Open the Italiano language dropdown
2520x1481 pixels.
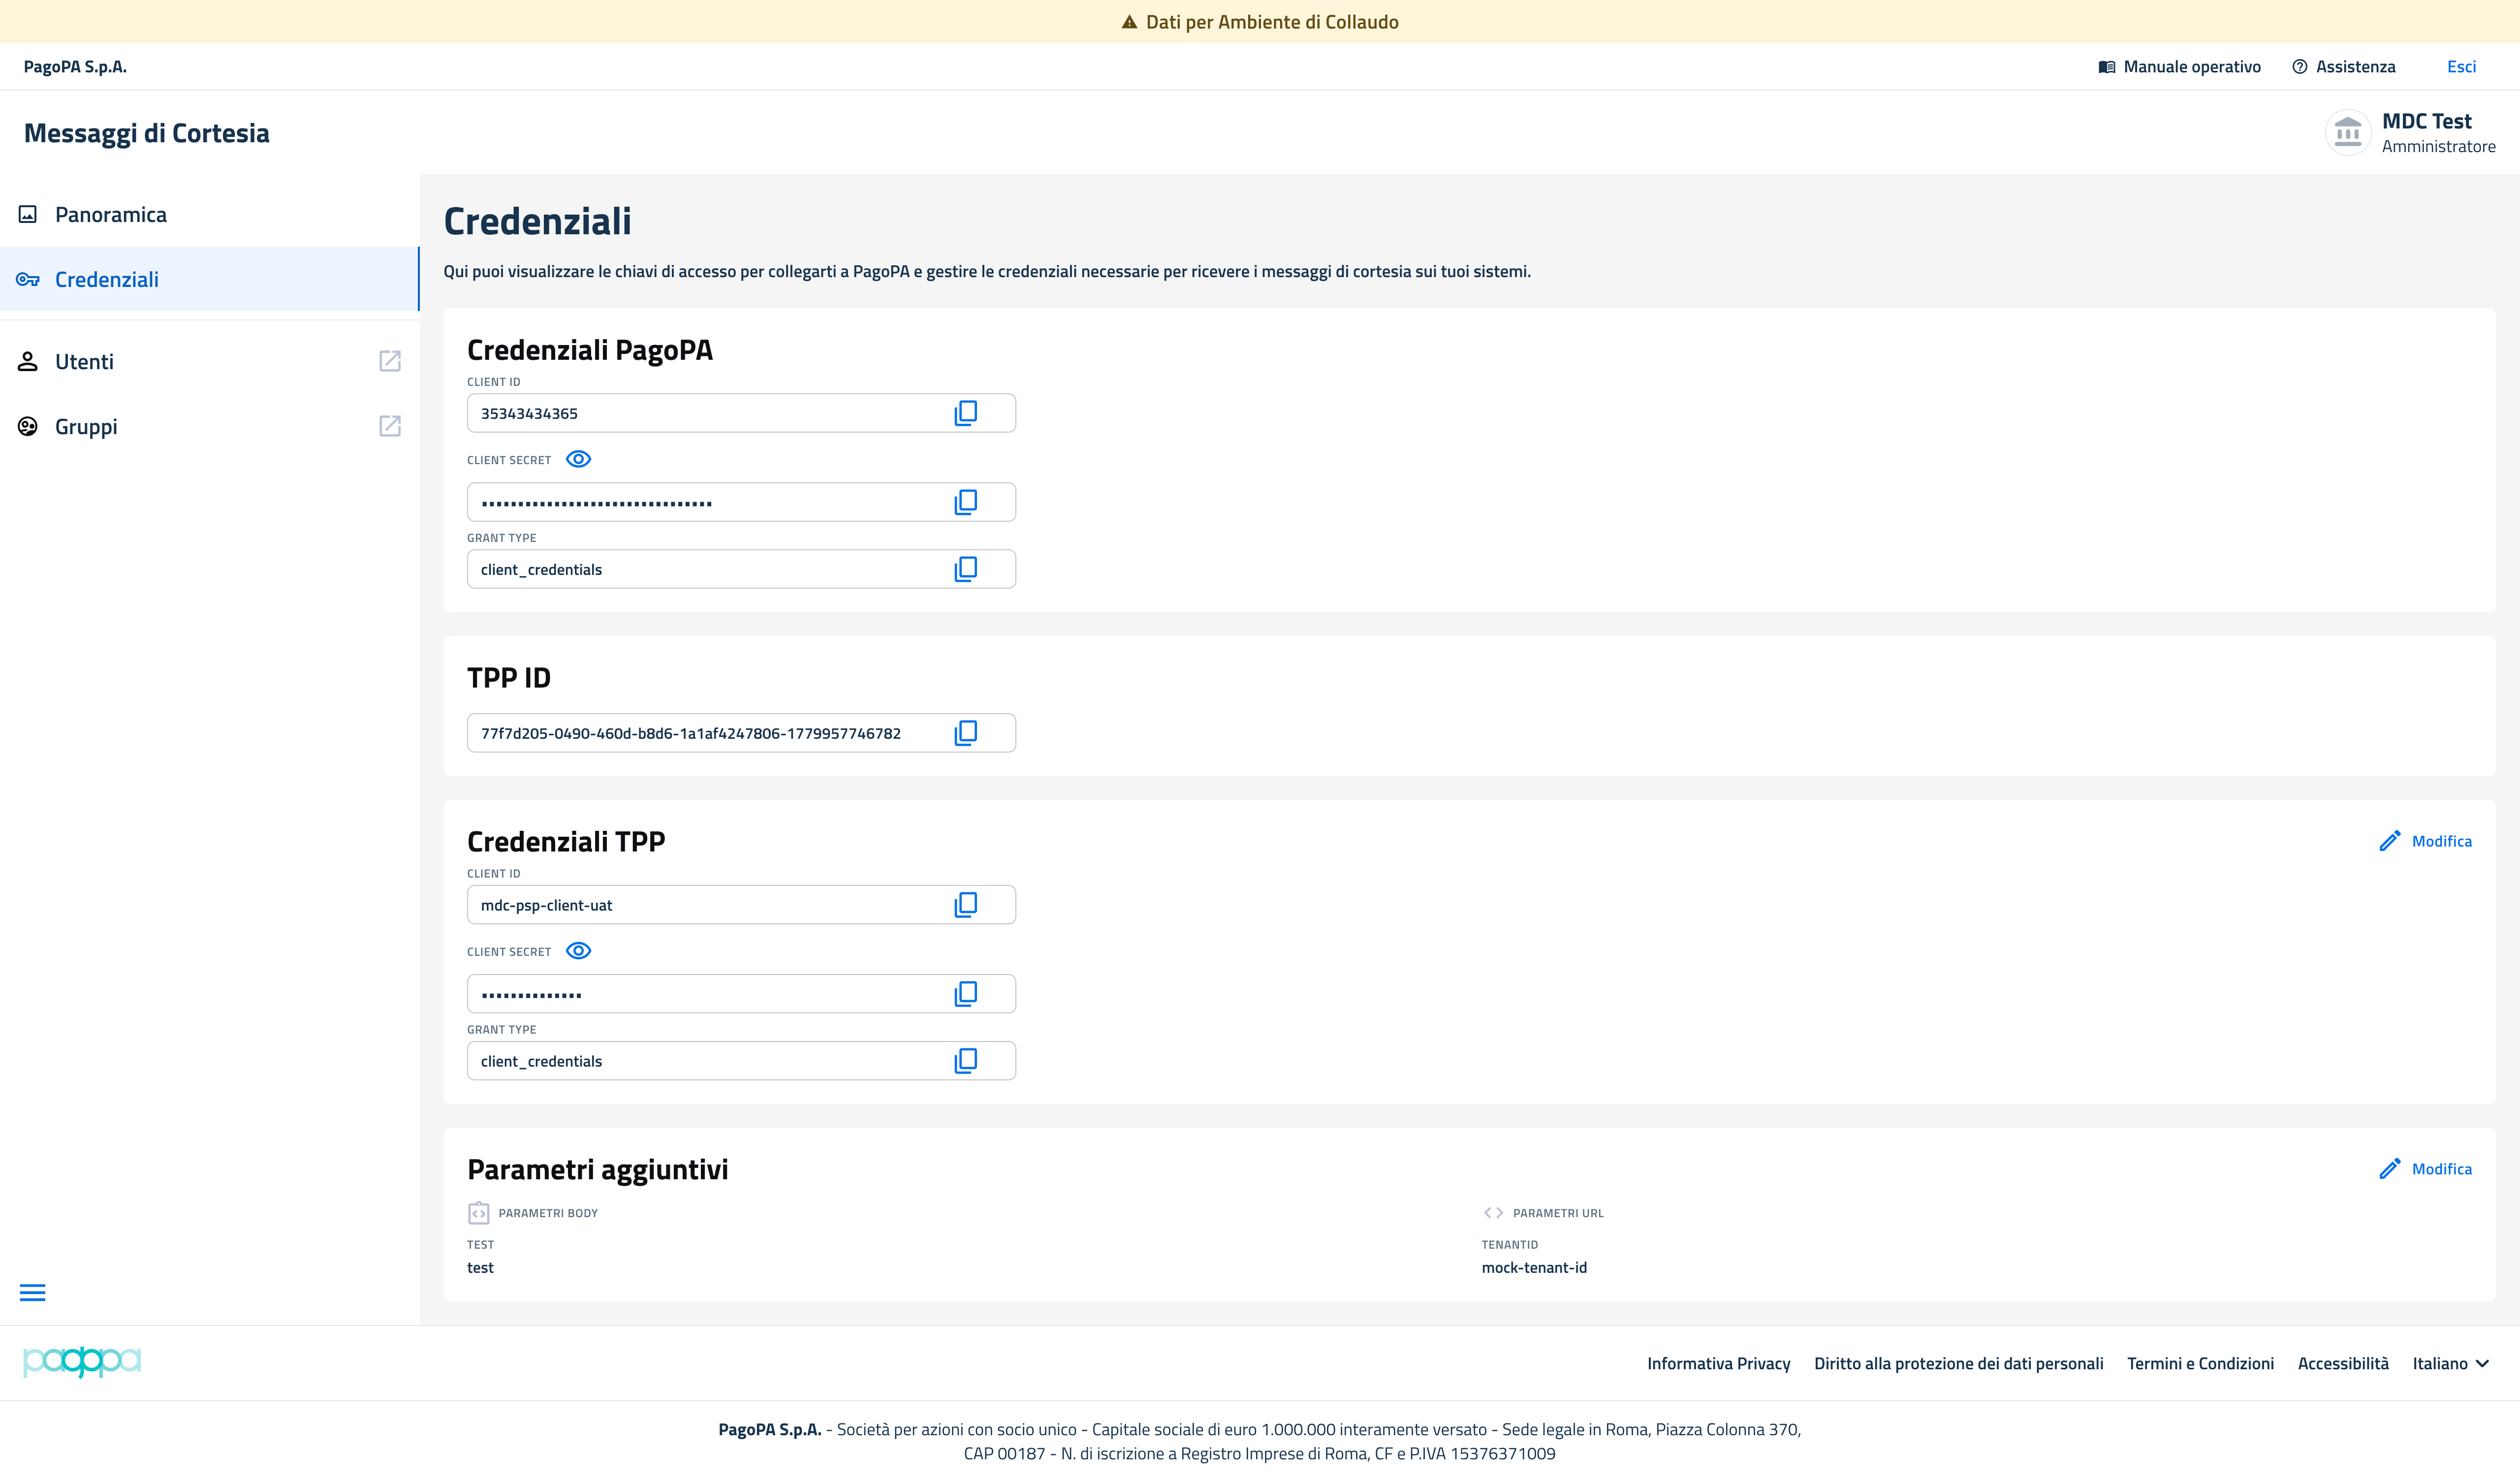(x=2450, y=1363)
